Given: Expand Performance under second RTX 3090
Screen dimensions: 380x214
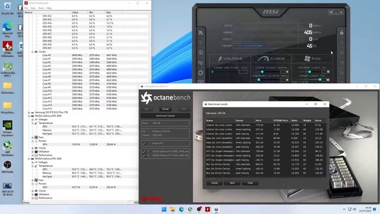Looking at the screenshot, I should (33, 198).
